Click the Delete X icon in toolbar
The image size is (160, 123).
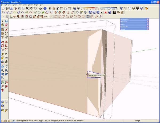[27, 8]
